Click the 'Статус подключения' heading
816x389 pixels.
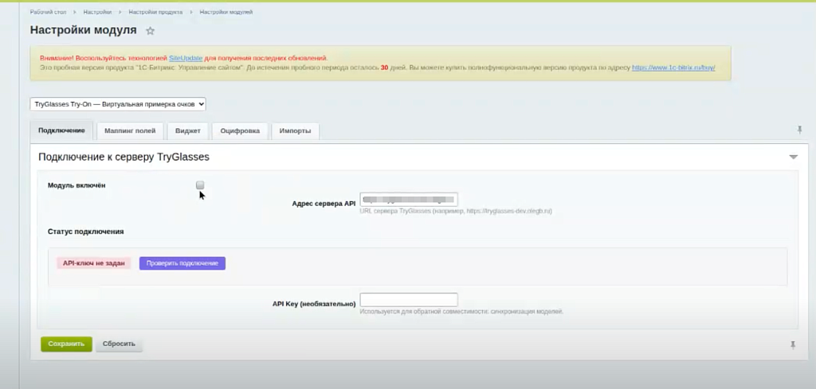pos(86,231)
